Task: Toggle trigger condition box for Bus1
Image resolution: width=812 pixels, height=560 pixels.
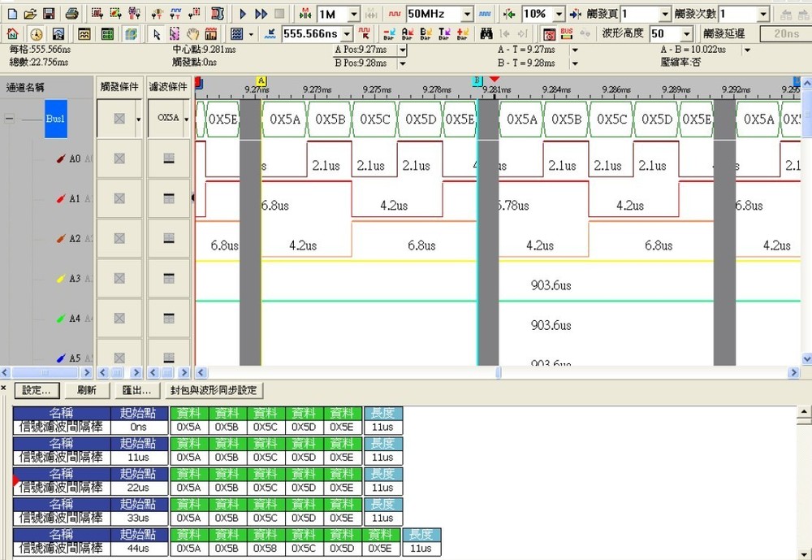Action: [x=119, y=119]
